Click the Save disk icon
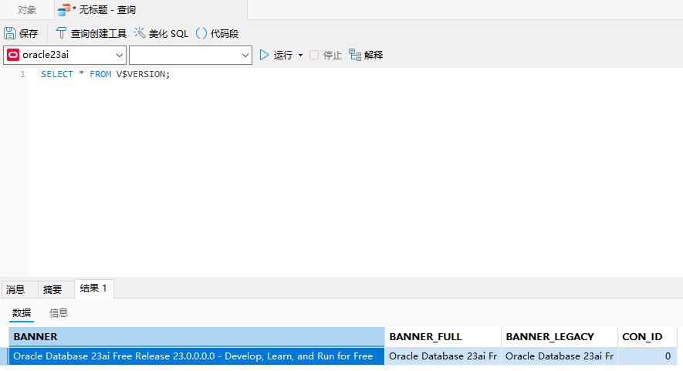Image resolution: width=683 pixels, height=371 pixels. point(9,33)
